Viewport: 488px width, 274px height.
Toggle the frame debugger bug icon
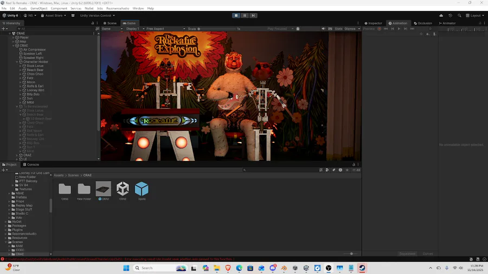(x=298, y=29)
